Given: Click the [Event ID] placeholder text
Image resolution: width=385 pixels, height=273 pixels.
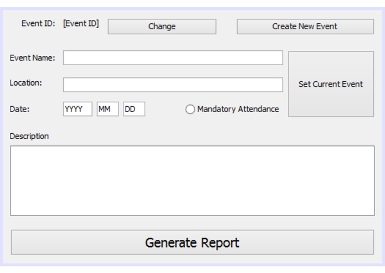Looking at the screenshot, I should click(x=81, y=24).
